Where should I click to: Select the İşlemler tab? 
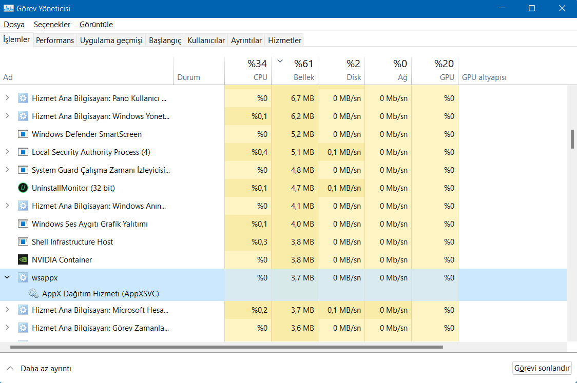click(x=16, y=39)
